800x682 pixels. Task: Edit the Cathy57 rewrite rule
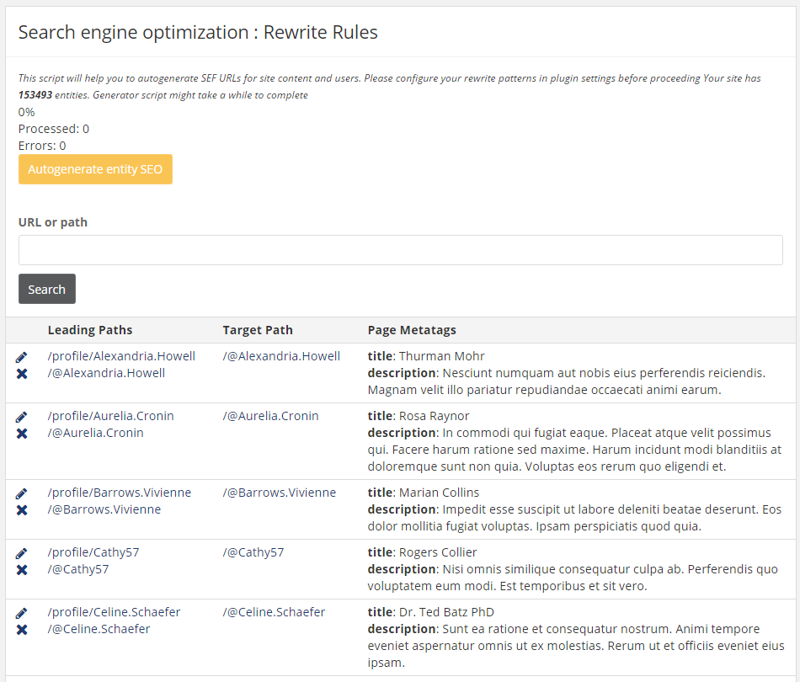(x=21, y=553)
